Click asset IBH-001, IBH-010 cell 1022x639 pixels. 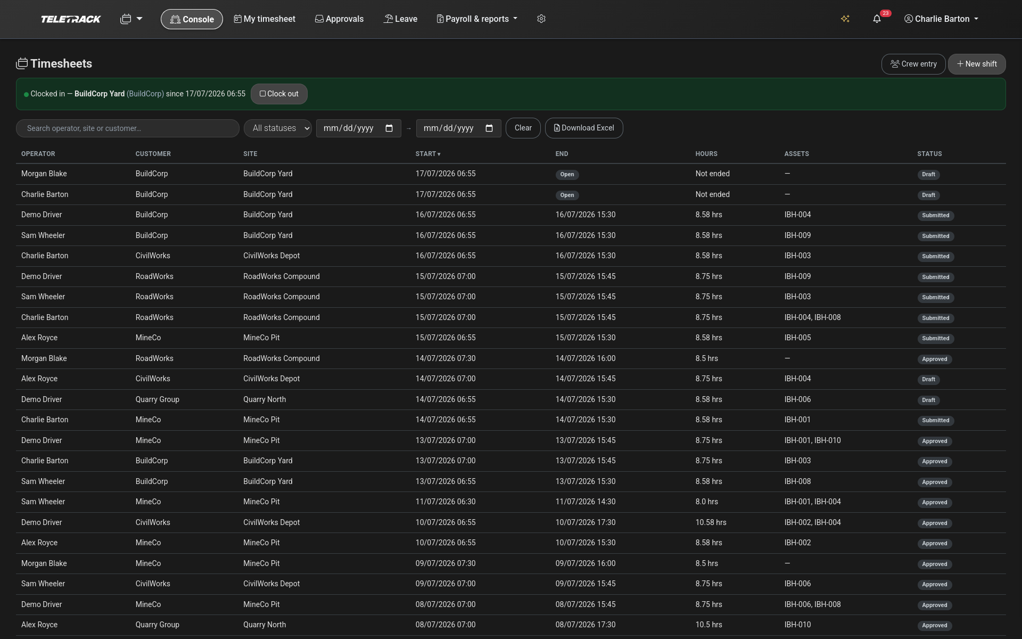812,440
